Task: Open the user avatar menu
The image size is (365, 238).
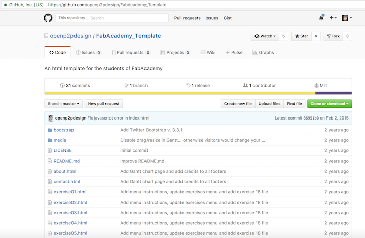Action: click(346, 18)
